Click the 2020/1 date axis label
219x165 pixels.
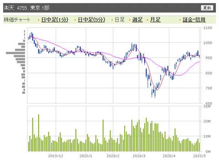[86, 156]
